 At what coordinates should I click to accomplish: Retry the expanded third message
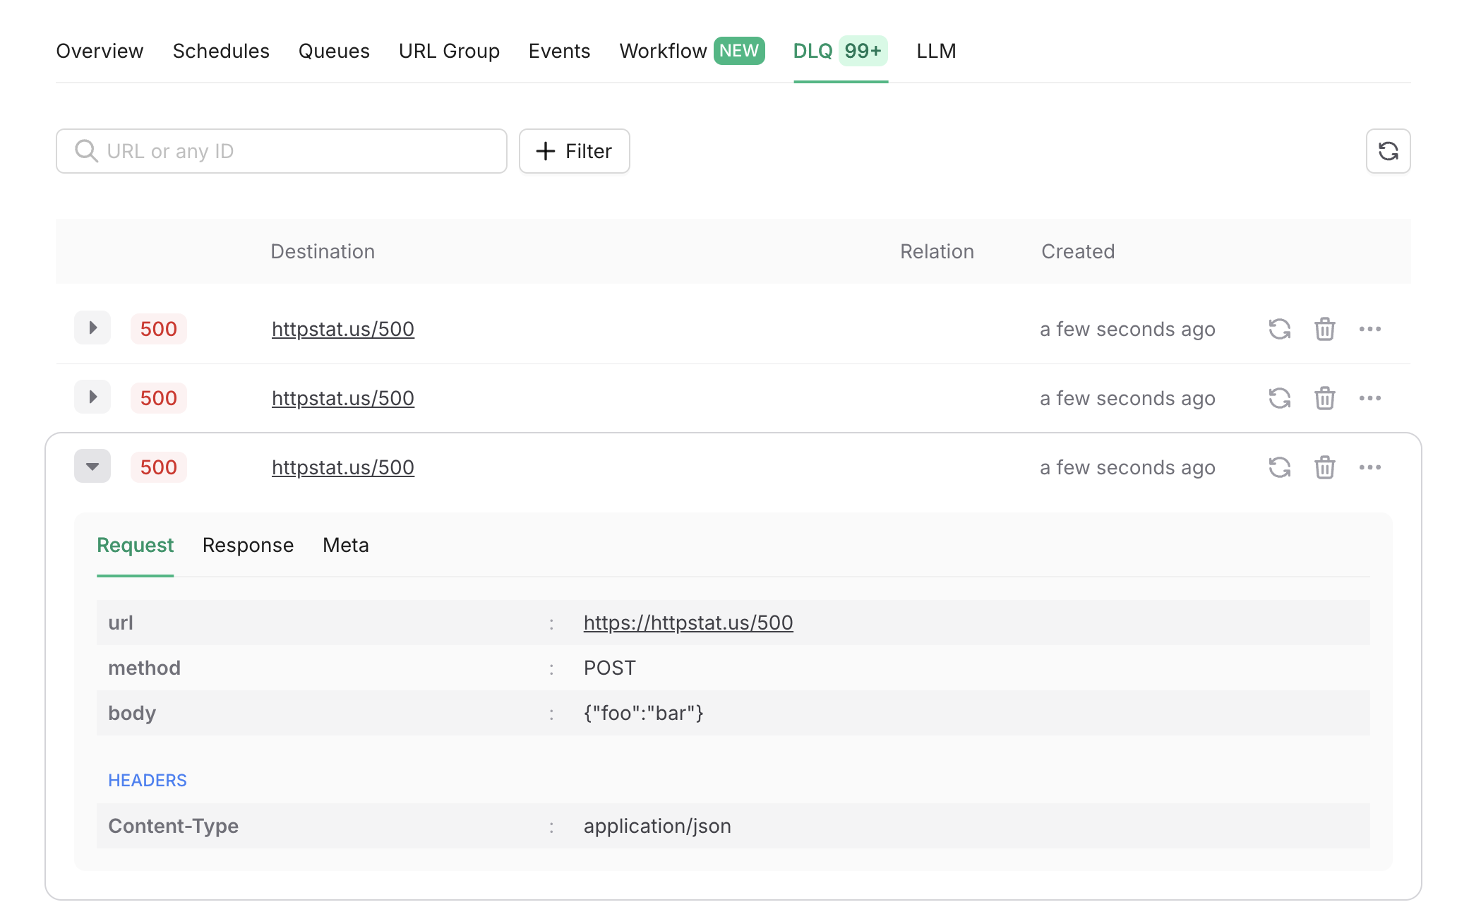pos(1279,467)
